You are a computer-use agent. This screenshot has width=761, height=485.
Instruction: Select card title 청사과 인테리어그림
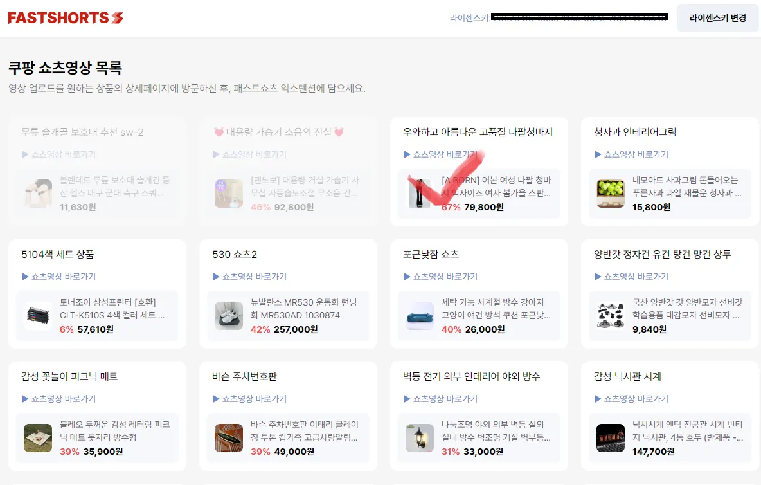pos(635,132)
